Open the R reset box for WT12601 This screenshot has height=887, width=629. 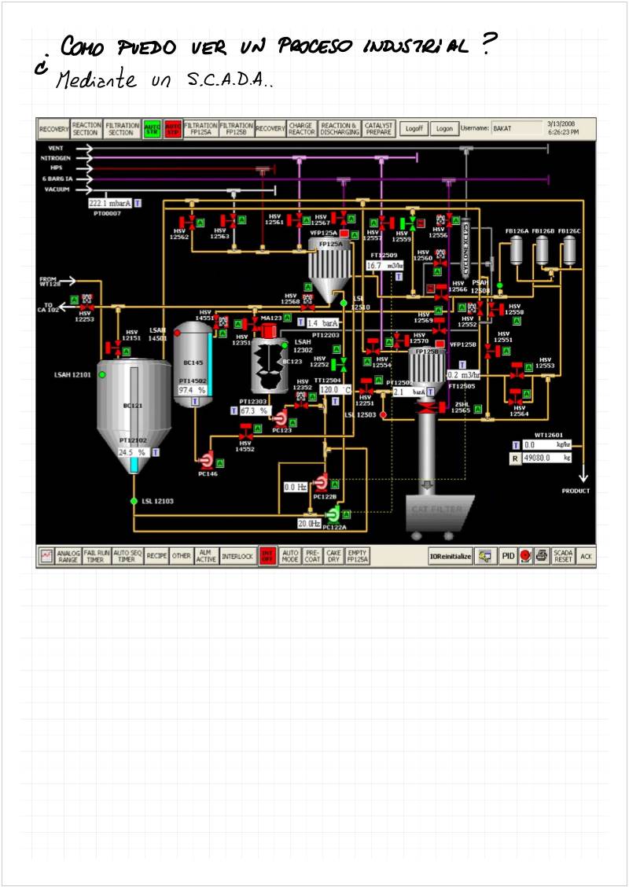tap(515, 458)
